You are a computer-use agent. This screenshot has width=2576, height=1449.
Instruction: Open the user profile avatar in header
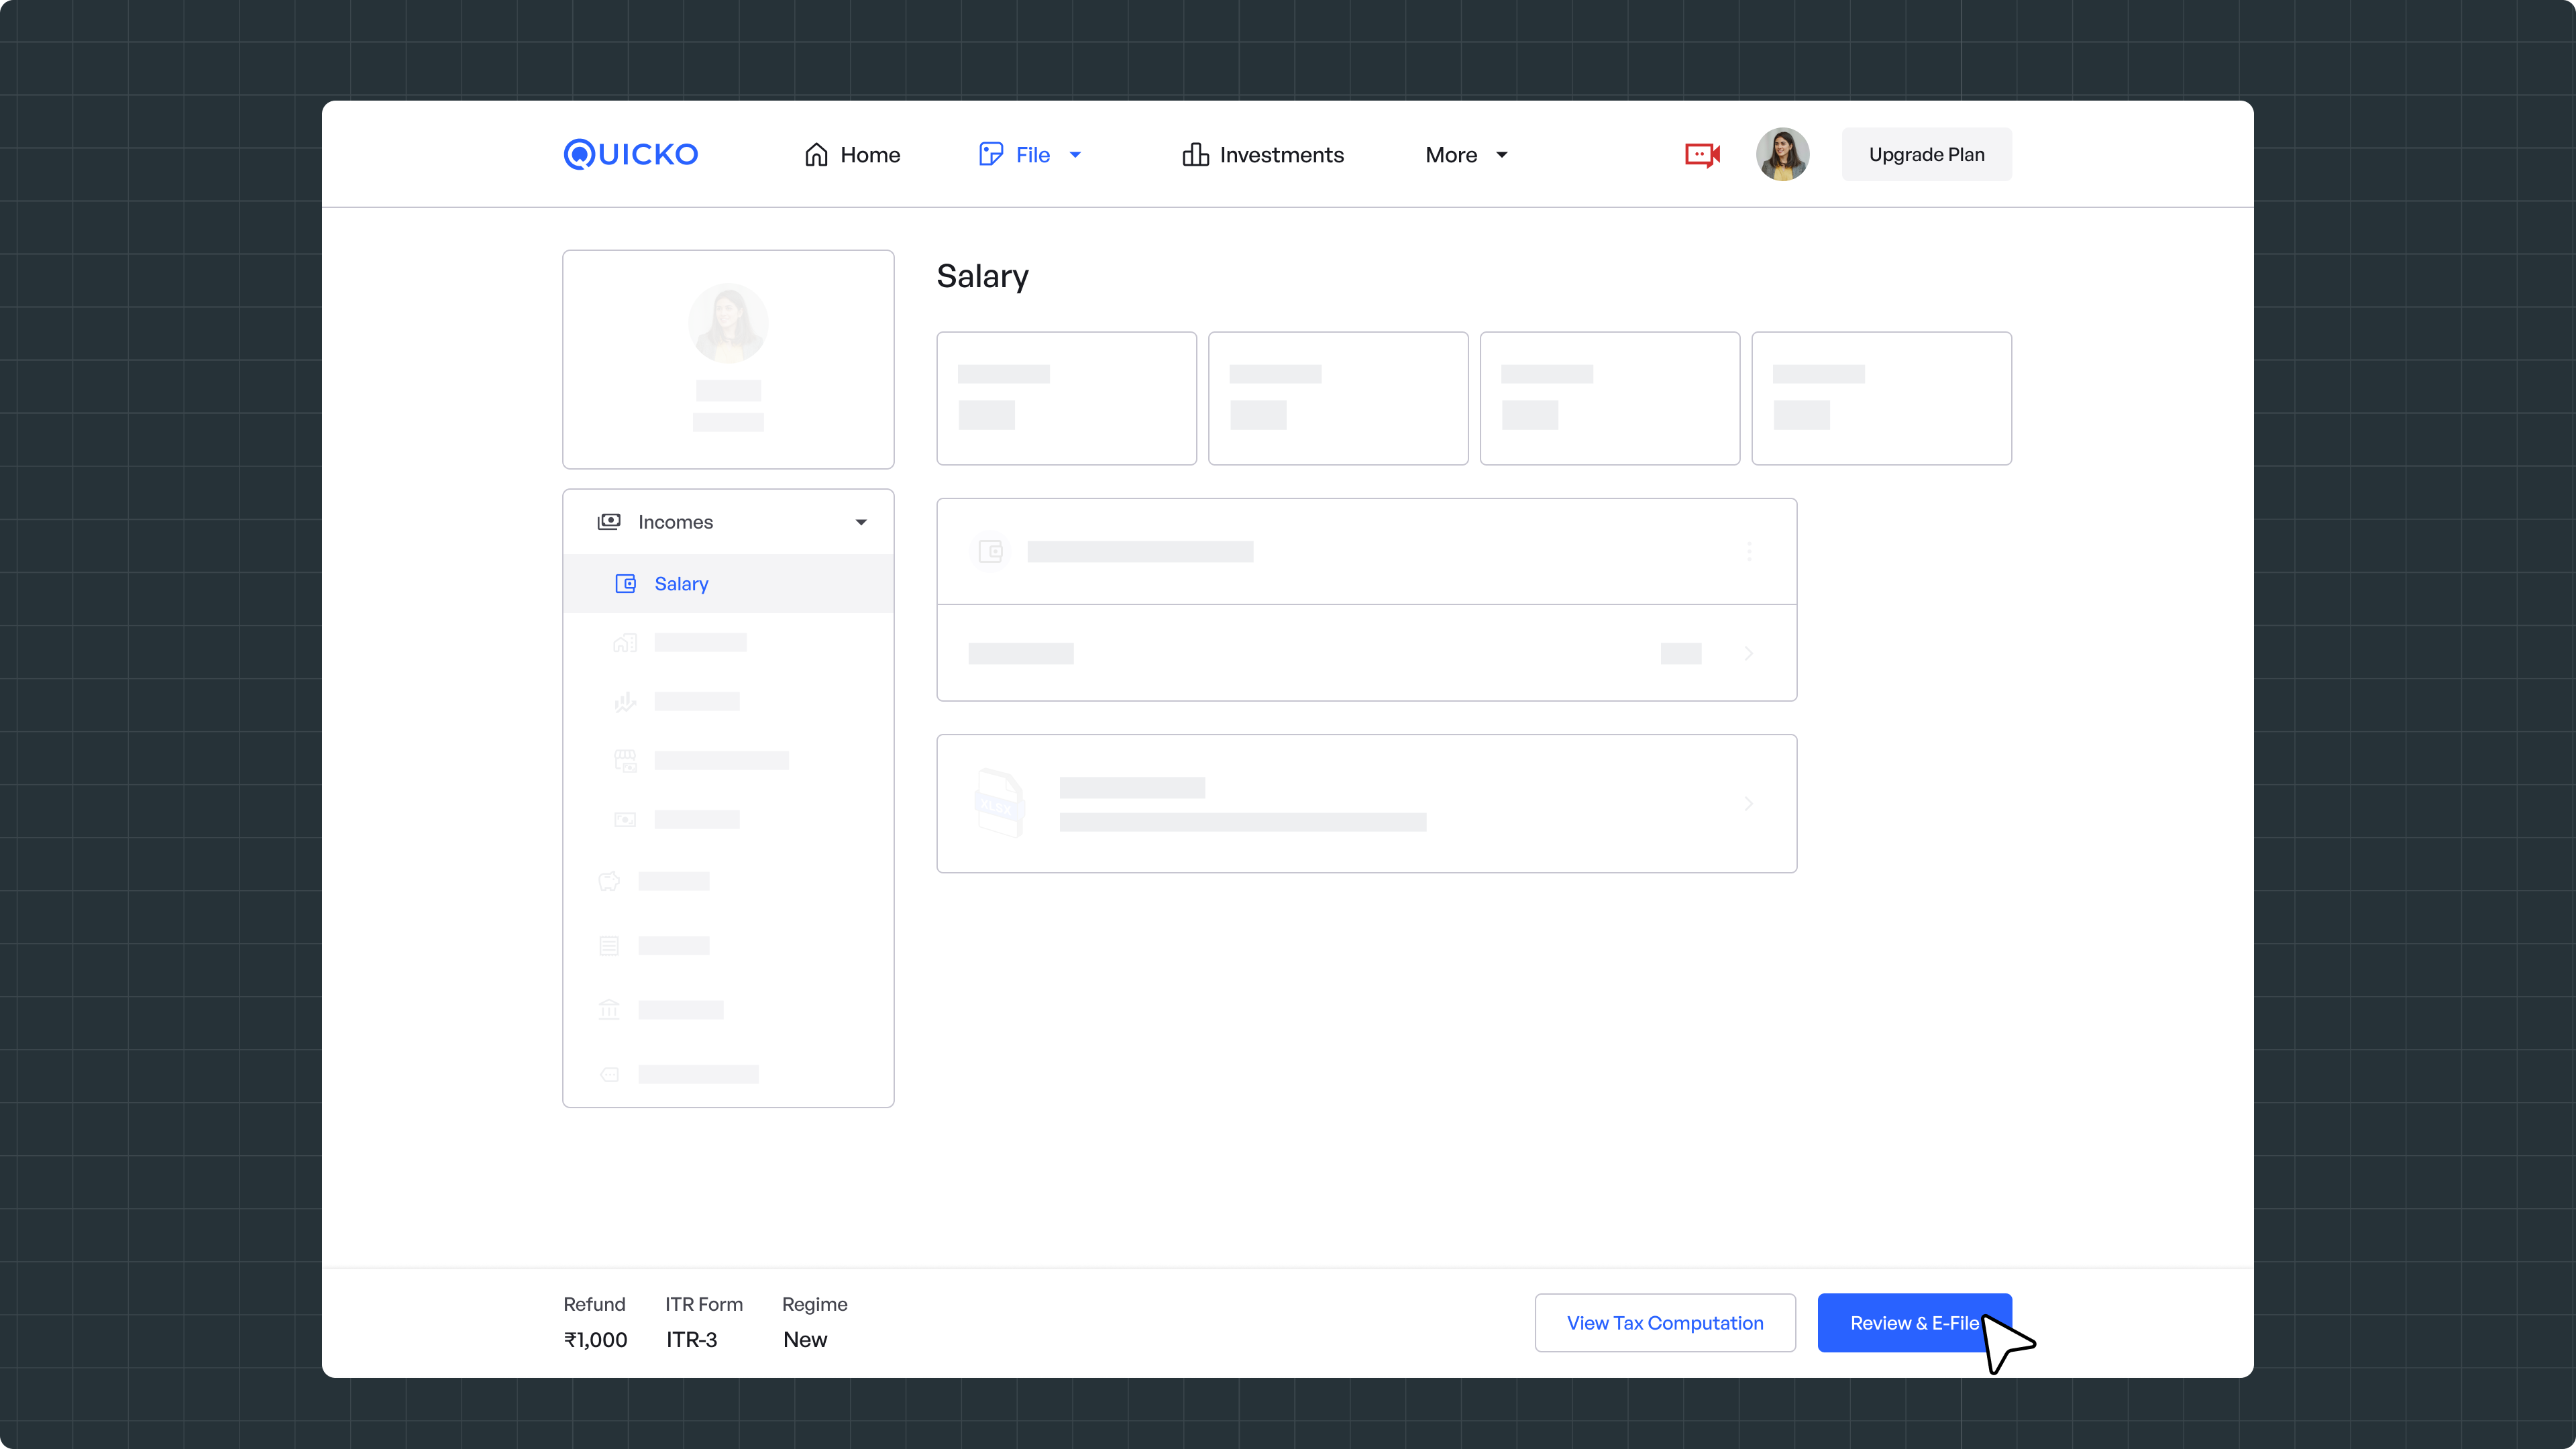[1782, 154]
